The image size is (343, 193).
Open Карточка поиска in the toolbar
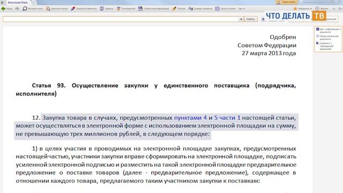[57, 9]
